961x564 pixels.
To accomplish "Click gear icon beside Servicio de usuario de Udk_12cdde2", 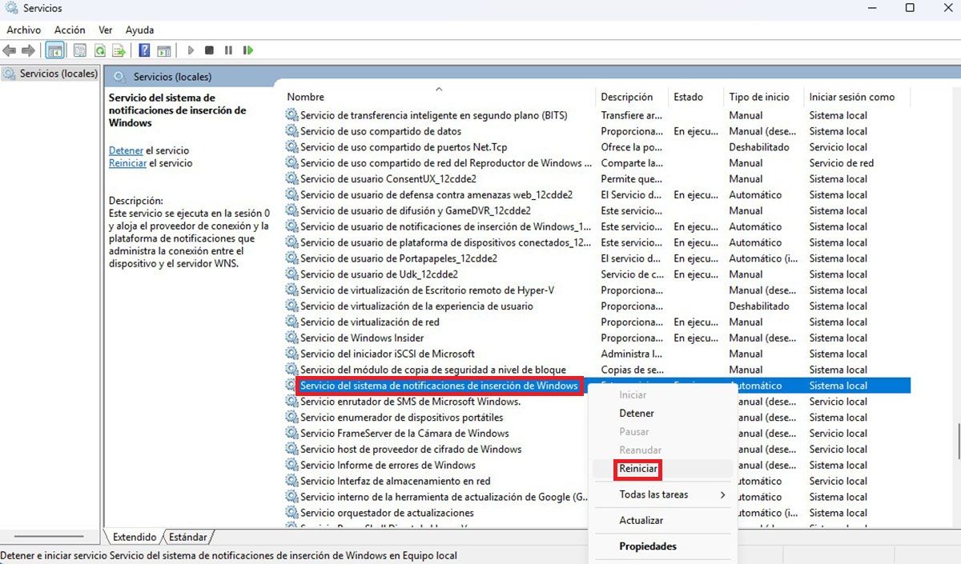I will coord(292,274).
